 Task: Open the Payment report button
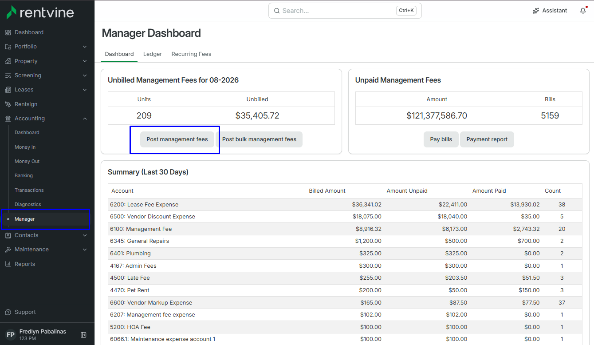click(487, 139)
